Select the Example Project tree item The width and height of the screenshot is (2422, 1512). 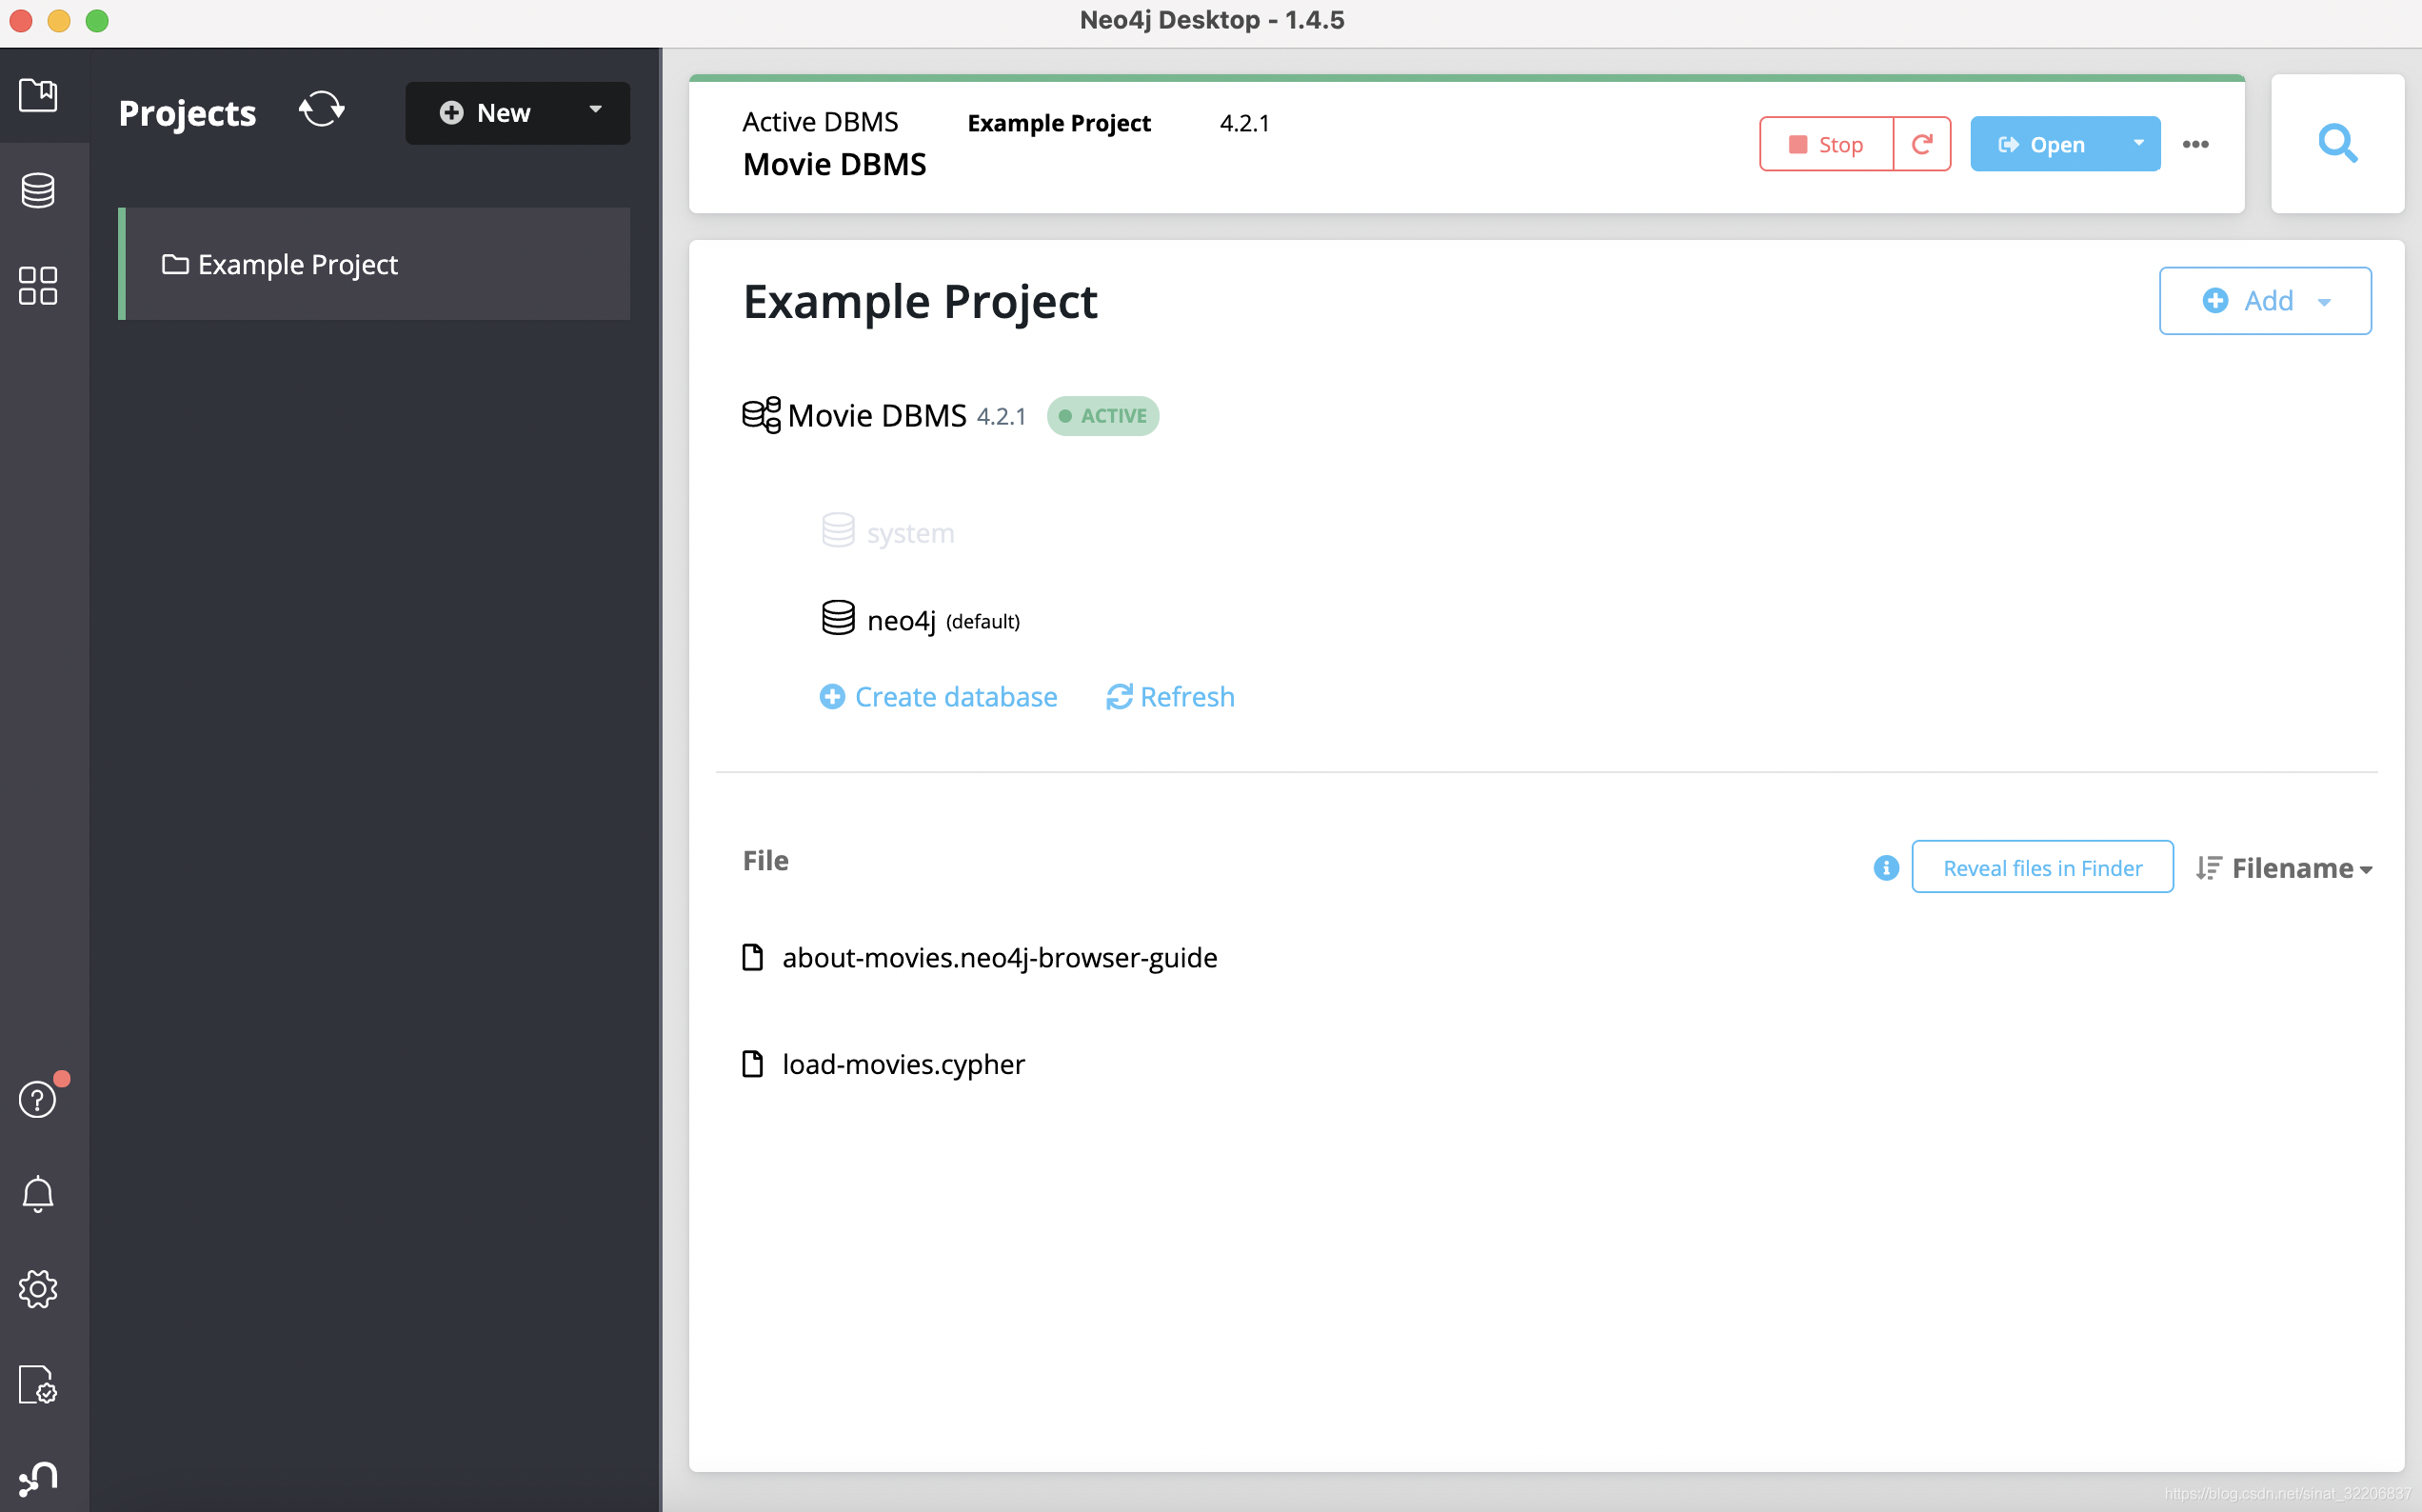click(x=372, y=263)
